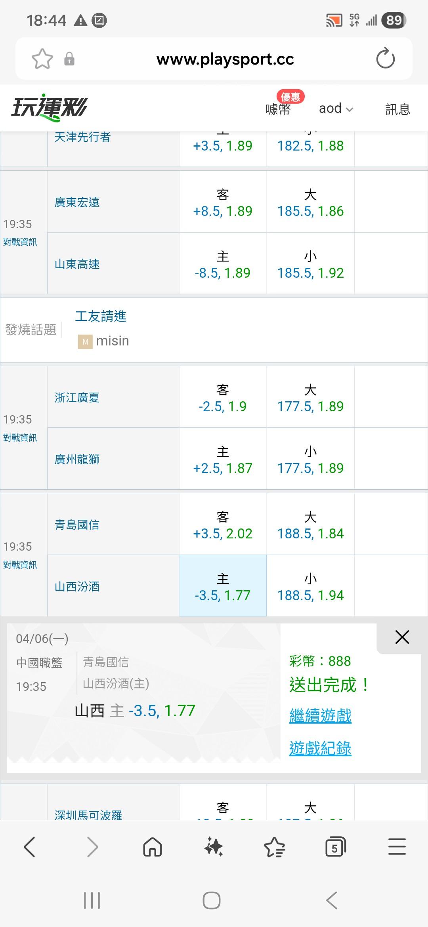This screenshot has width=428, height=927.
Task: Click the 繼續遊戲 link
Action: [320, 716]
